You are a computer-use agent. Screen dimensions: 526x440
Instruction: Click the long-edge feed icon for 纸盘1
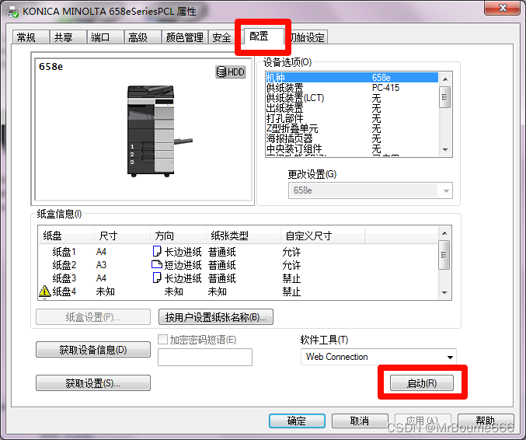click(157, 251)
